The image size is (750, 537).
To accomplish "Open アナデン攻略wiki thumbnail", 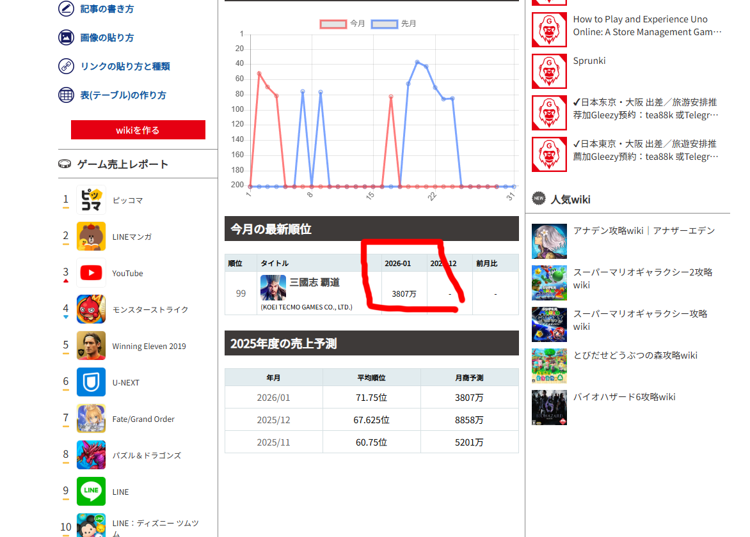I will coord(549,241).
